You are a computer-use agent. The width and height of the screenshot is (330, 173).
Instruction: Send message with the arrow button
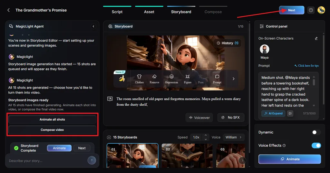point(92,160)
